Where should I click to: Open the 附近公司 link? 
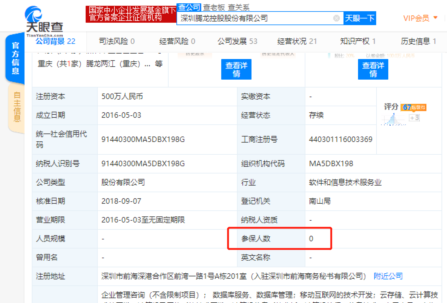click(x=388, y=276)
